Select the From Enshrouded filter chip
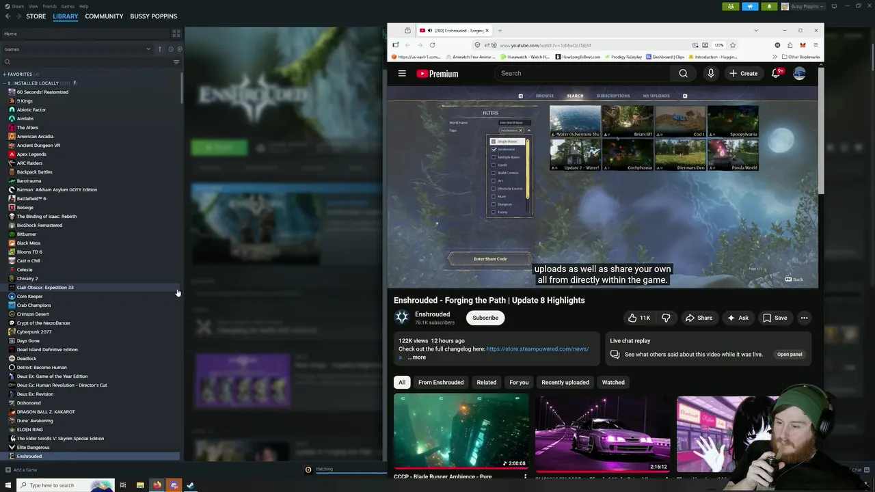Viewport: 875px width, 492px height. pos(441,382)
